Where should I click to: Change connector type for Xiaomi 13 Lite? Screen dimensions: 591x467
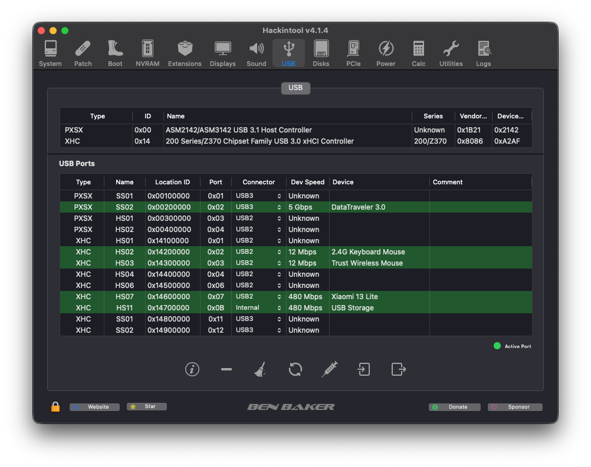point(259,297)
